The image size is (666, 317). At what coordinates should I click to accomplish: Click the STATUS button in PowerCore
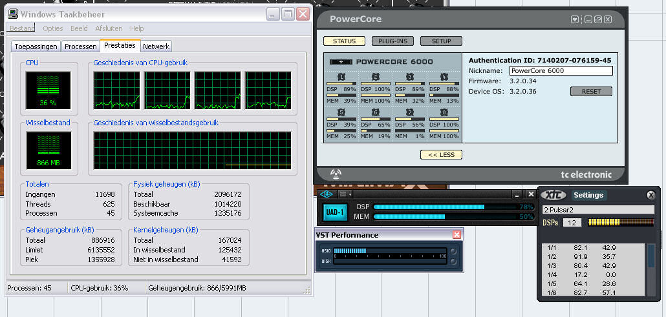point(345,41)
